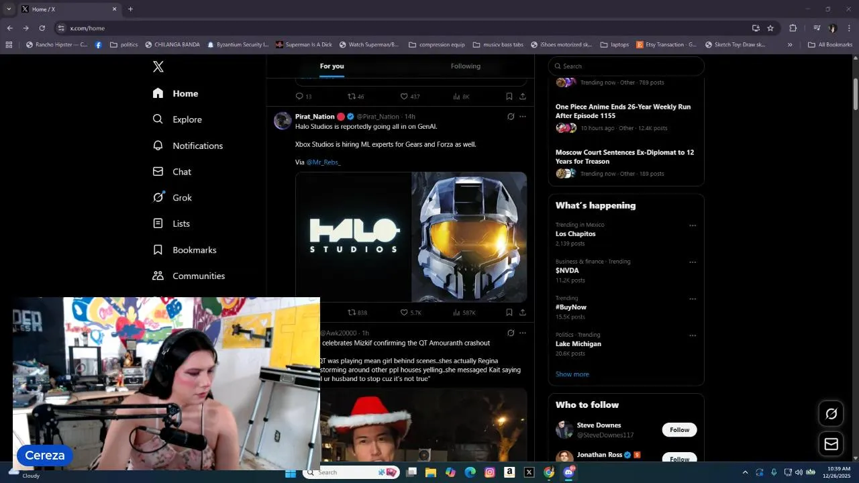This screenshot has height=483, width=859.
Task: Repost the Pirat_Nation post with 838 reposts
Action: [x=357, y=313]
